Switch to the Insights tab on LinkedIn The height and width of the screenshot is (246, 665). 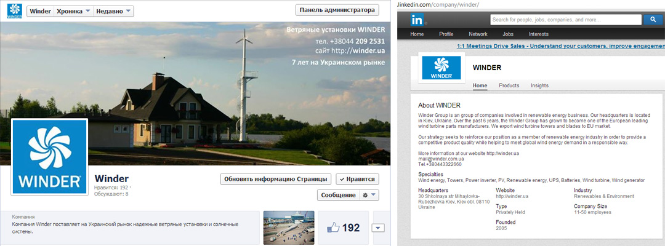click(x=539, y=85)
